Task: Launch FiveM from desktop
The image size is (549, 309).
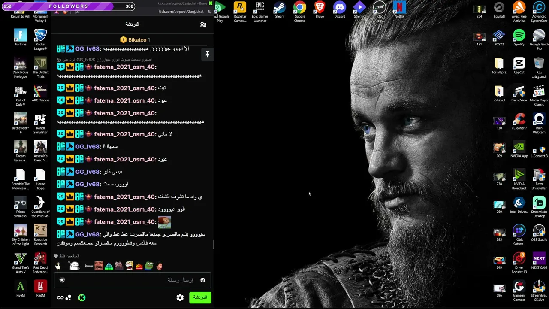Action: pos(21,289)
